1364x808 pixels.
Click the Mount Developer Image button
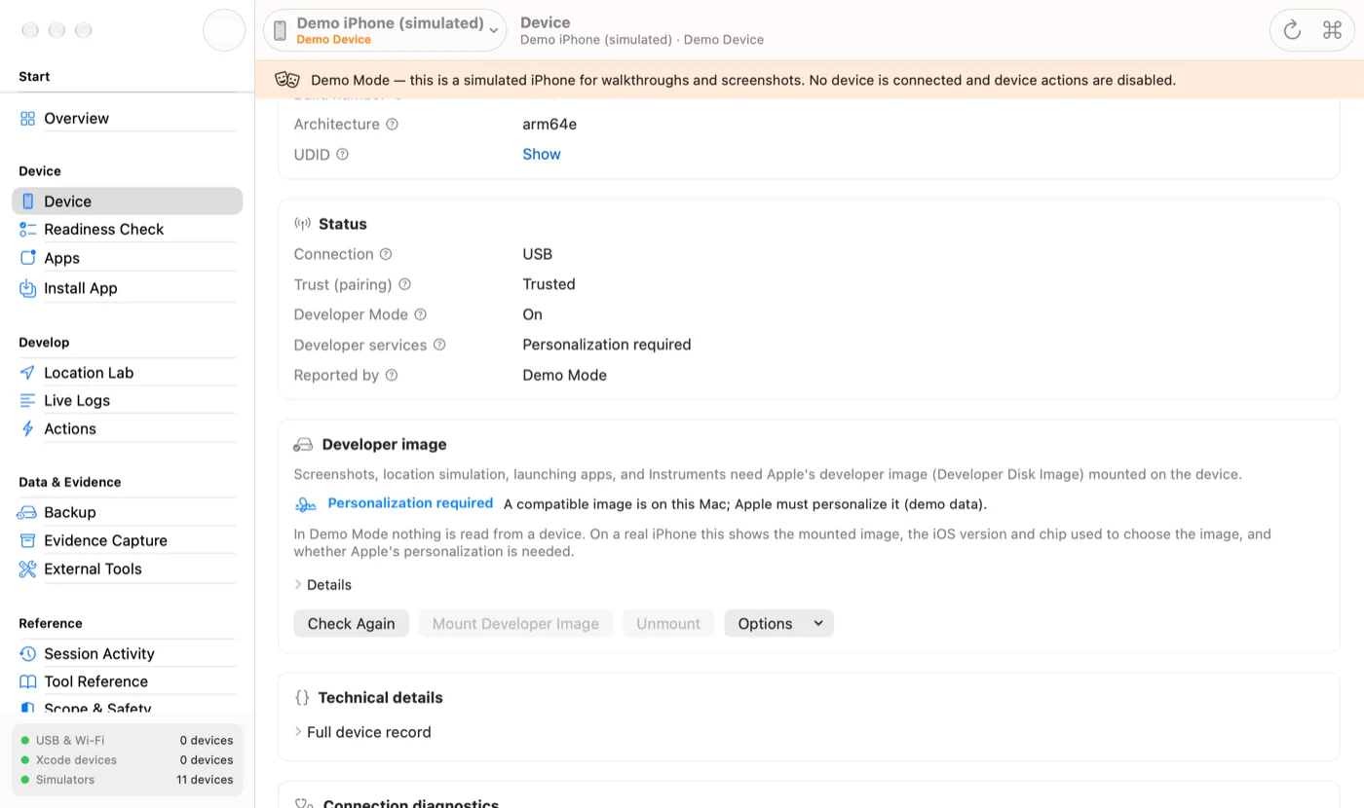(x=515, y=624)
